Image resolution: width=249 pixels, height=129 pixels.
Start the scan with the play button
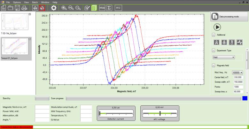click(x=217, y=27)
